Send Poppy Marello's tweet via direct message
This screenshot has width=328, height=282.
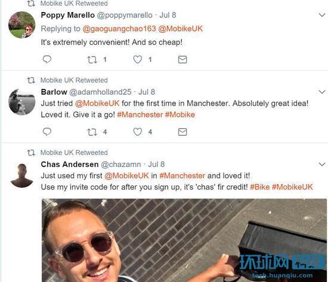(x=182, y=60)
